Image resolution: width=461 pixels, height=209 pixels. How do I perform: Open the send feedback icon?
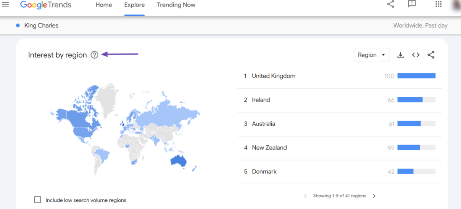tap(412, 4)
